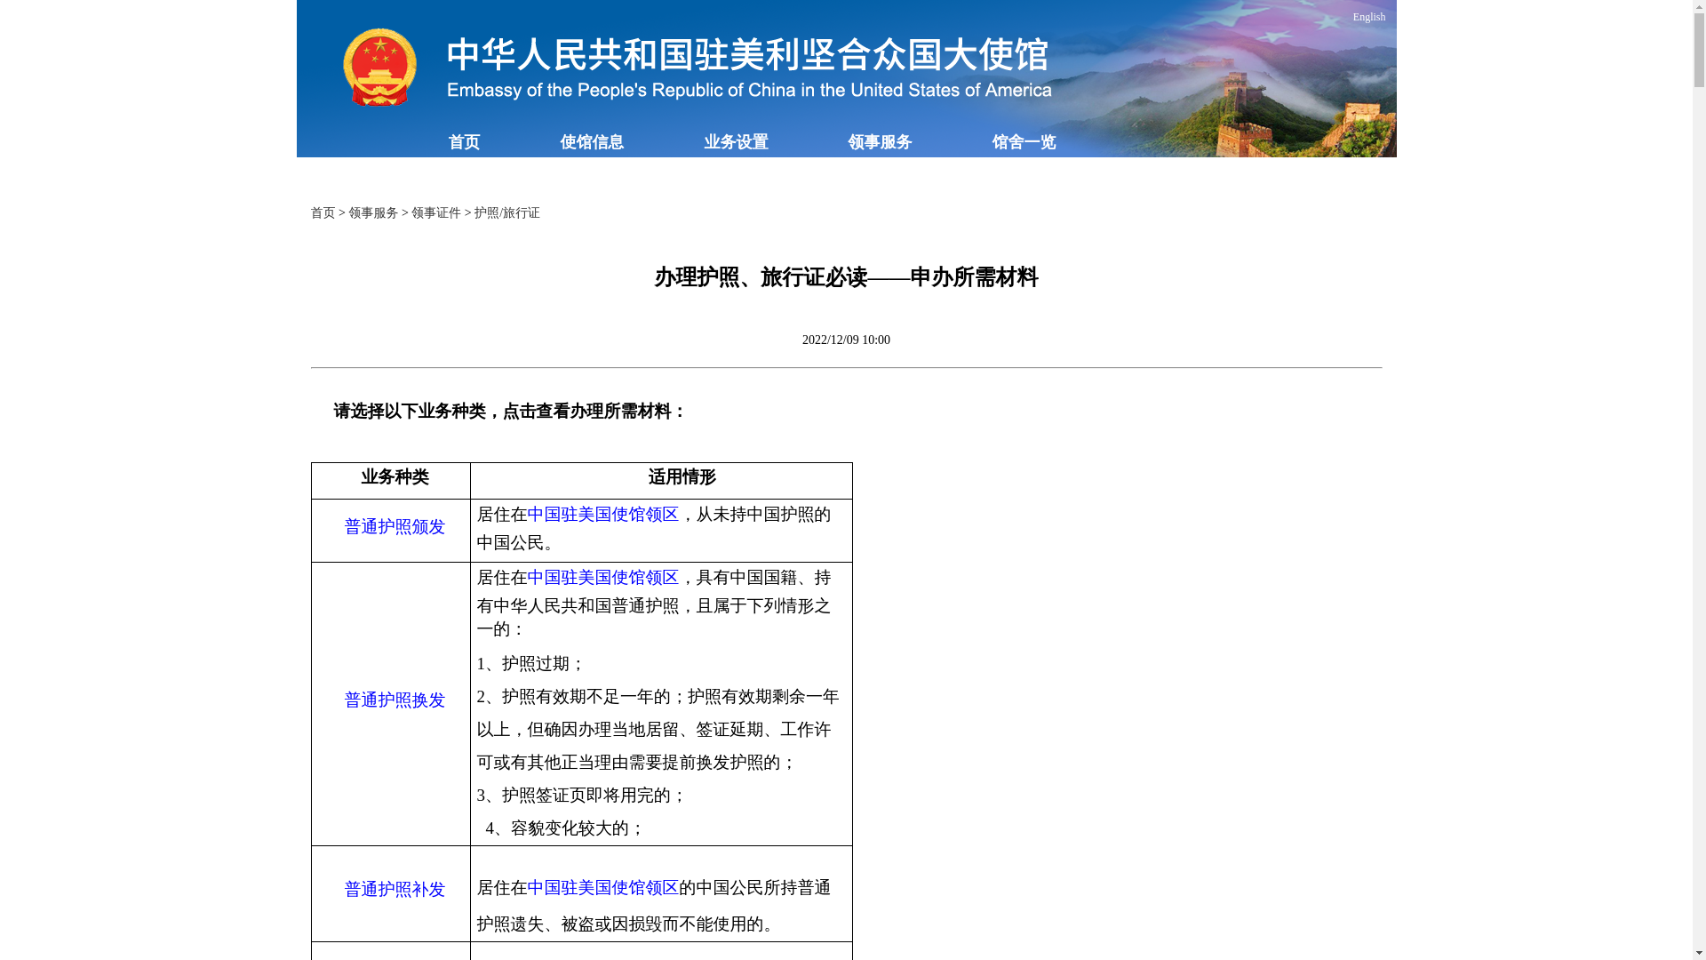The width and height of the screenshot is (1706, 960).
Task: Click the 适用情形 table header
Action: pos(682,477)
